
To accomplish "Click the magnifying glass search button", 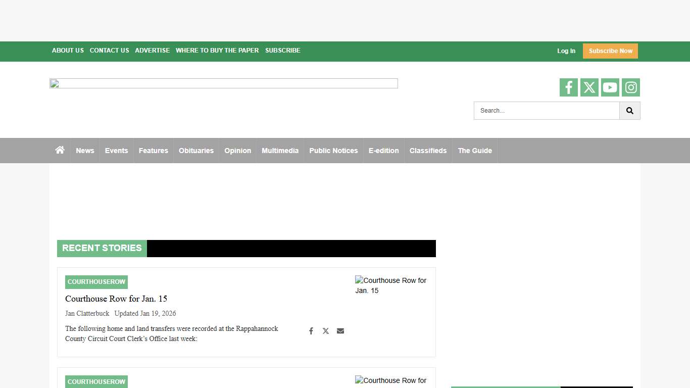I will tap(629, 111).
